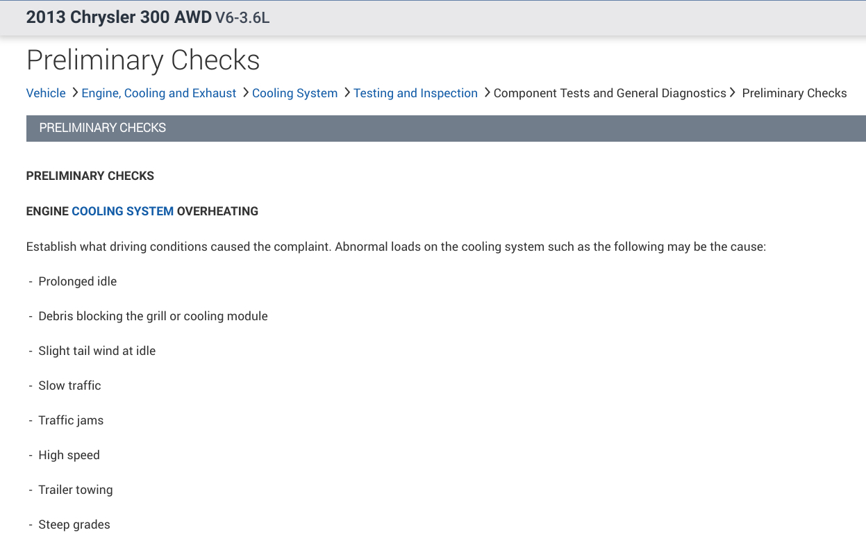866x546 pixels.
Task: Click the bold PRELIMINARY CHECKS subheading
Action: click(x=90, y=176)
